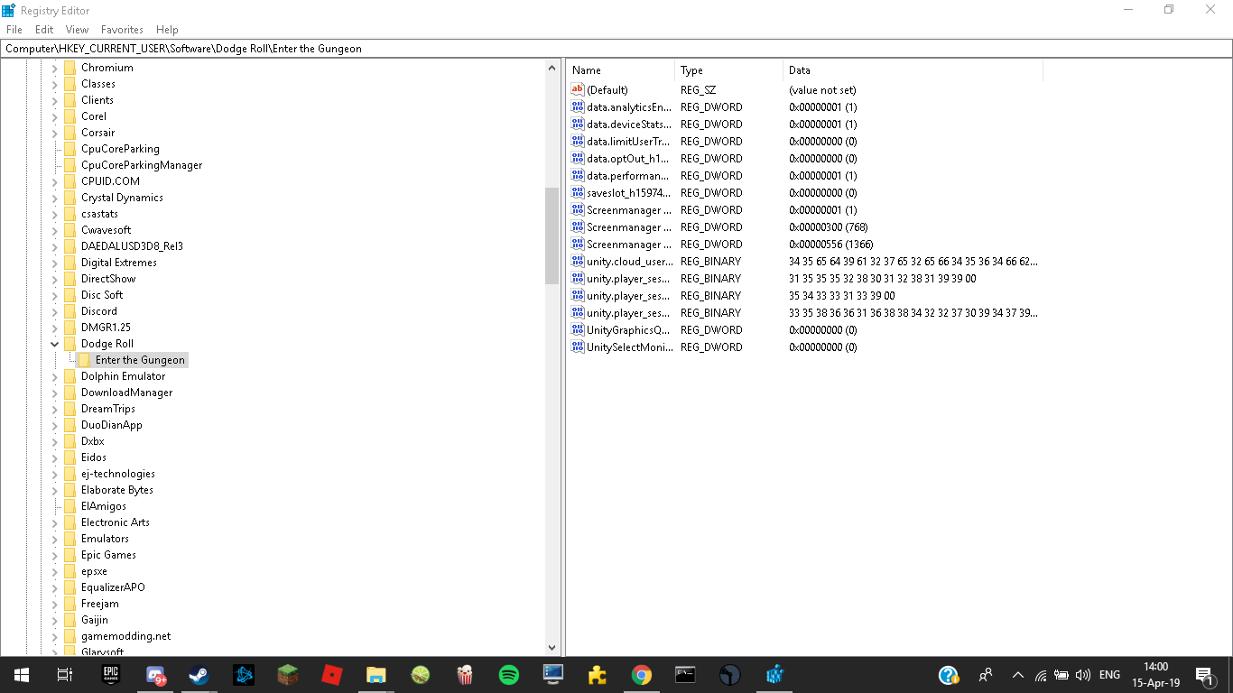Open the Help menu
This screenshot has height=693, width=1233.
pos(167,30)
